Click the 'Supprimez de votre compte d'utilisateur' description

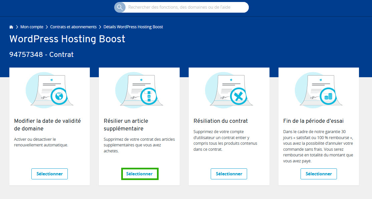225,140
